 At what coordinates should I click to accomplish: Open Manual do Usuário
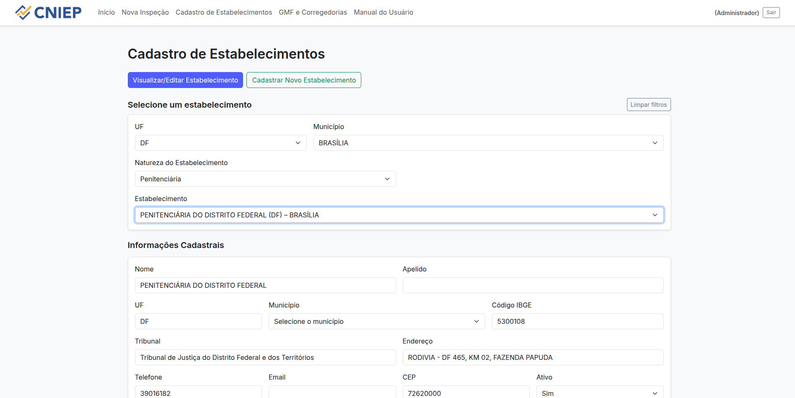[x=383, y=13]
